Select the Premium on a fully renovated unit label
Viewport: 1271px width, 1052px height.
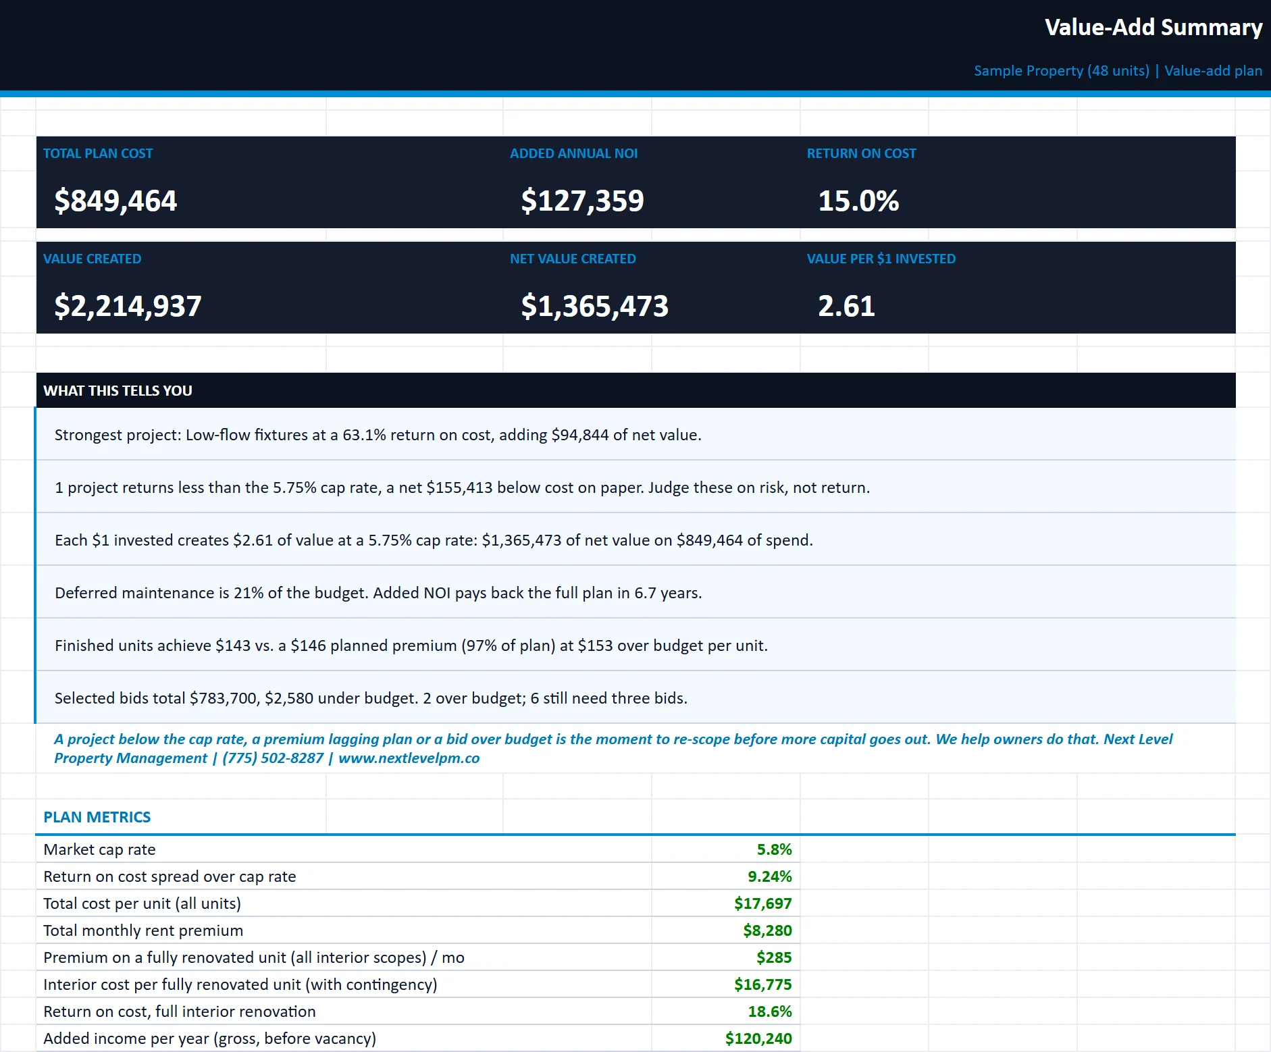(254, 957)
